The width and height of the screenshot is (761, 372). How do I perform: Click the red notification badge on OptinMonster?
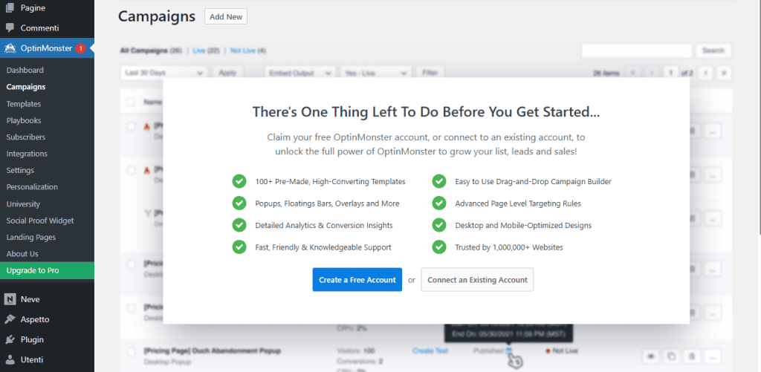pyautogui.click(x=80, y=48)
